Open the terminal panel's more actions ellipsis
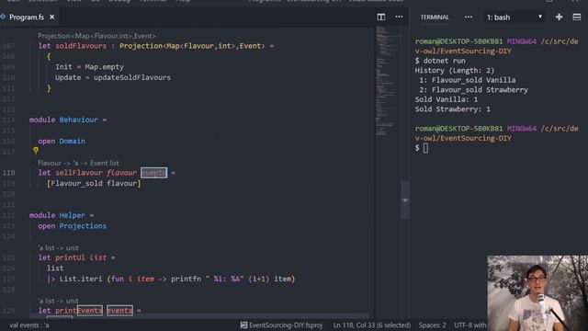This screenshot has height=331, width=588. tap(469, 17)
